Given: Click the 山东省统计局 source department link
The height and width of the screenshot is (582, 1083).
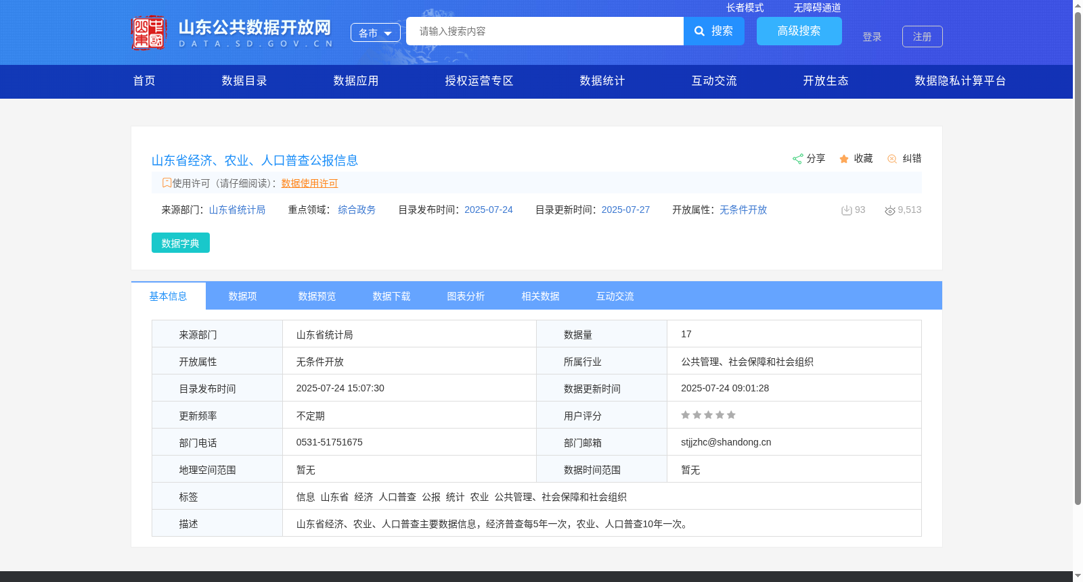Looking at the screenshot, I should point(237,210).
